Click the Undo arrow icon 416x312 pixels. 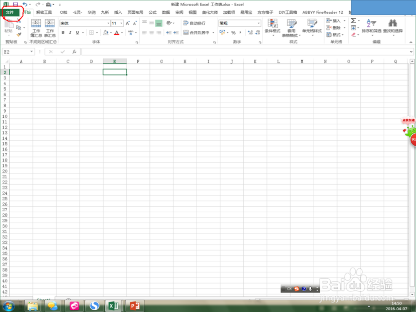pos(25,4)
